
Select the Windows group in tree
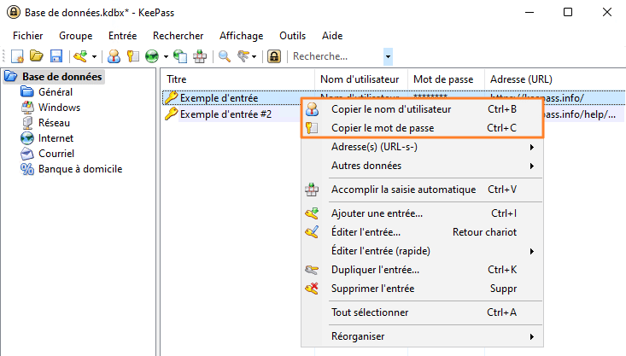click(x=59, y=108)
